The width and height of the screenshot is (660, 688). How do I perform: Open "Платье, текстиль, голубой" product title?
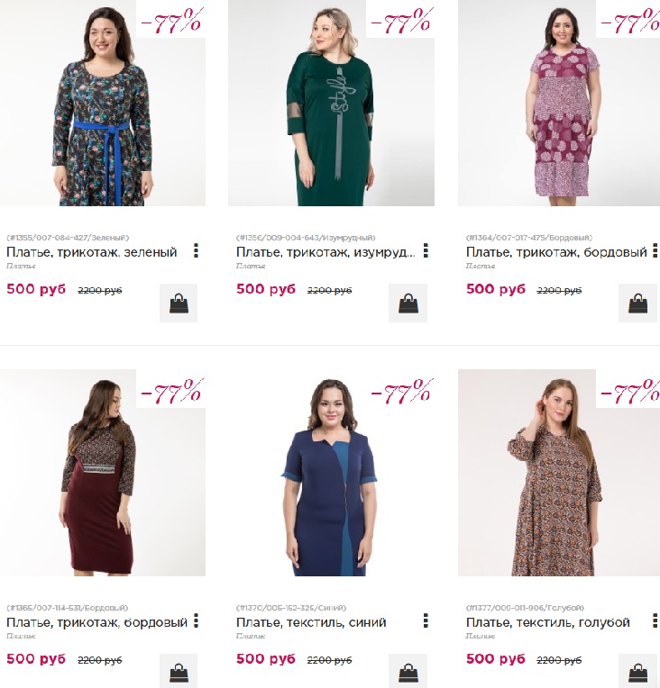coord(548,622)
